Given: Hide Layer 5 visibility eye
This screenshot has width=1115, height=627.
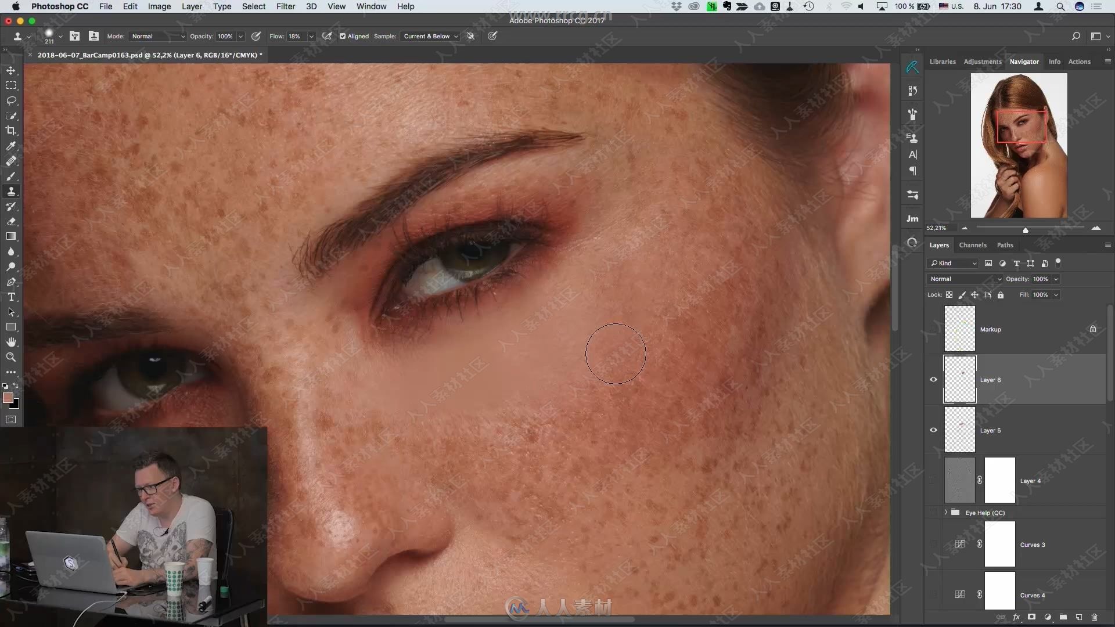Looking at the screenshot, I should point(933,430).
